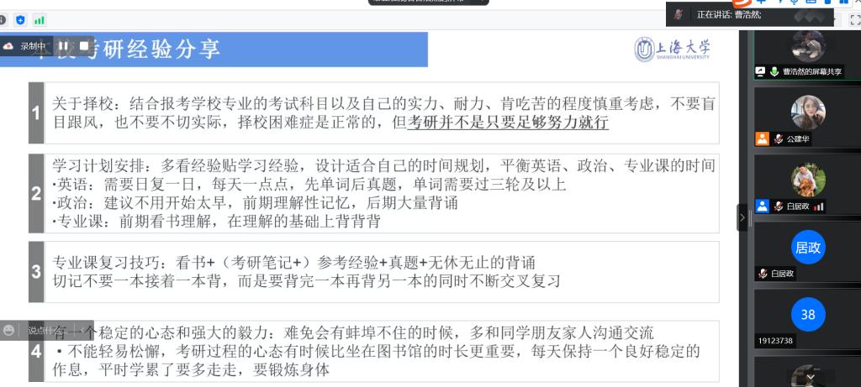Click the blue user badge of 白居政
This screenshot has height=387, width=861.
click(762, 207)
